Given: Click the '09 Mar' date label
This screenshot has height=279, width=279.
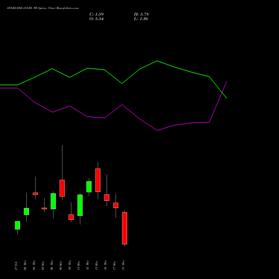Looking at the screenshot, I should click(61, 265).
